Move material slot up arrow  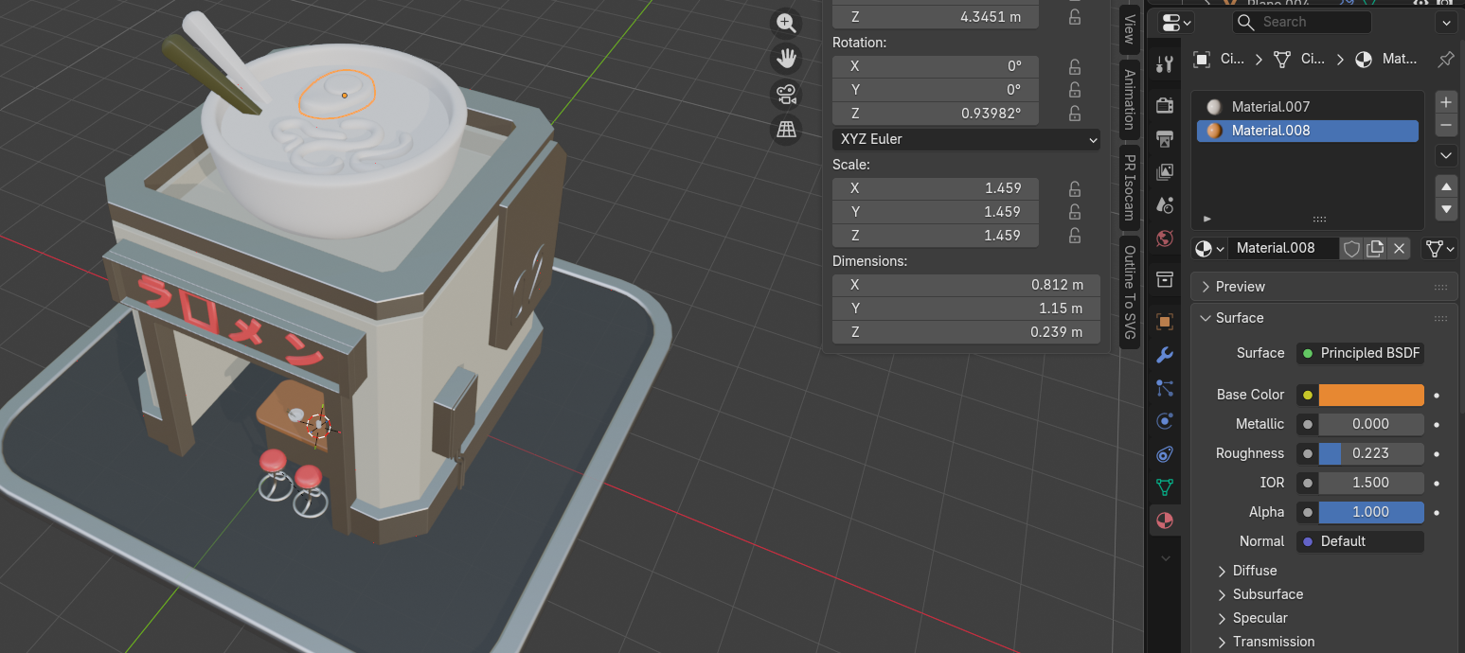[1446, 185]
